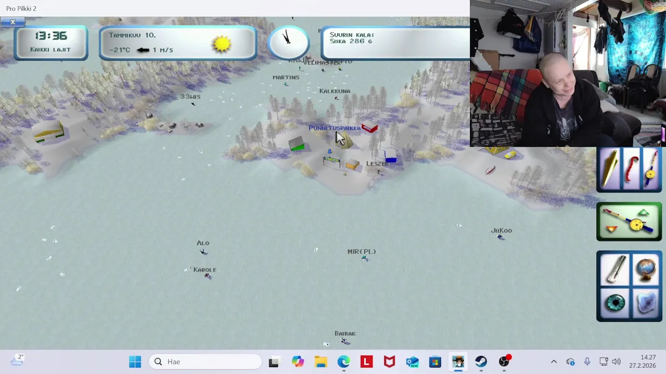The width and height of the screenshot is (666, 374).
Task: Click the green building on island
Action: 297,145
